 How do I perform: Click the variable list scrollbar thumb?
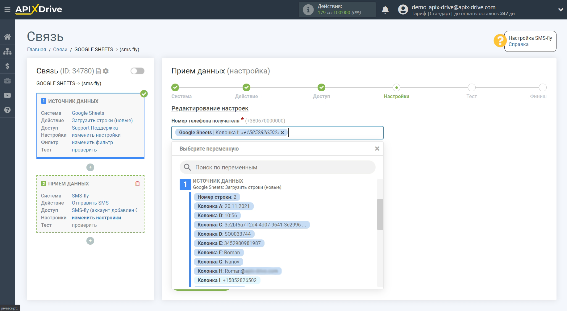coord(380,214)
